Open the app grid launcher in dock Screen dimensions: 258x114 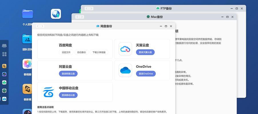[x=4, y=54]
